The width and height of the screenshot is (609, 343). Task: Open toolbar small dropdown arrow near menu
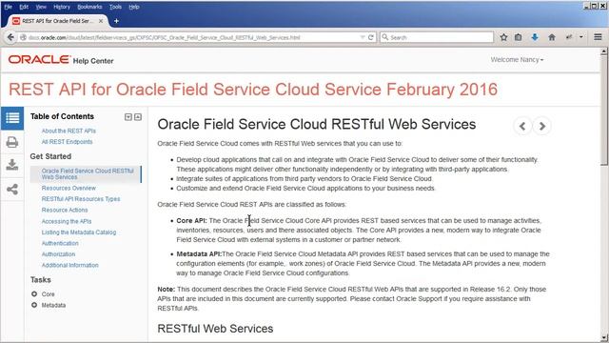coord(581,37)
